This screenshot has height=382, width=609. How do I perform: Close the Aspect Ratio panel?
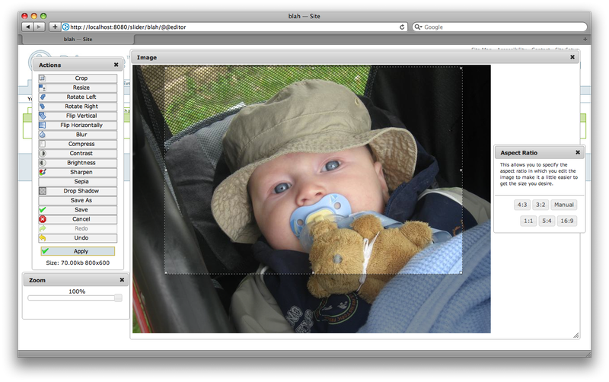[577, 152]
